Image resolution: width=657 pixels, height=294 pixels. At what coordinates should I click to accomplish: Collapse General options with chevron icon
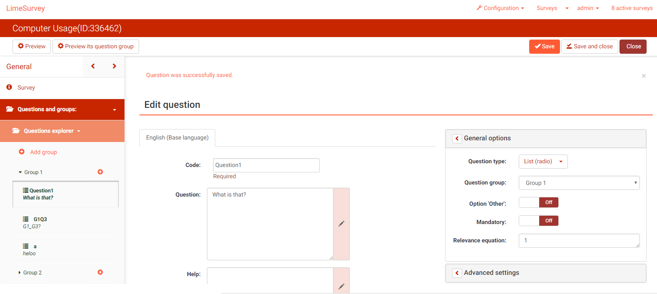tap(457, 139)
